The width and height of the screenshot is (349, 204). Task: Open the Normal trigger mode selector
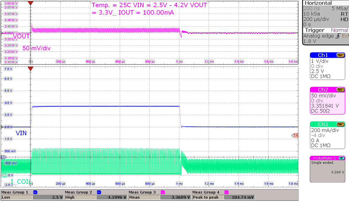pos(339,30)
